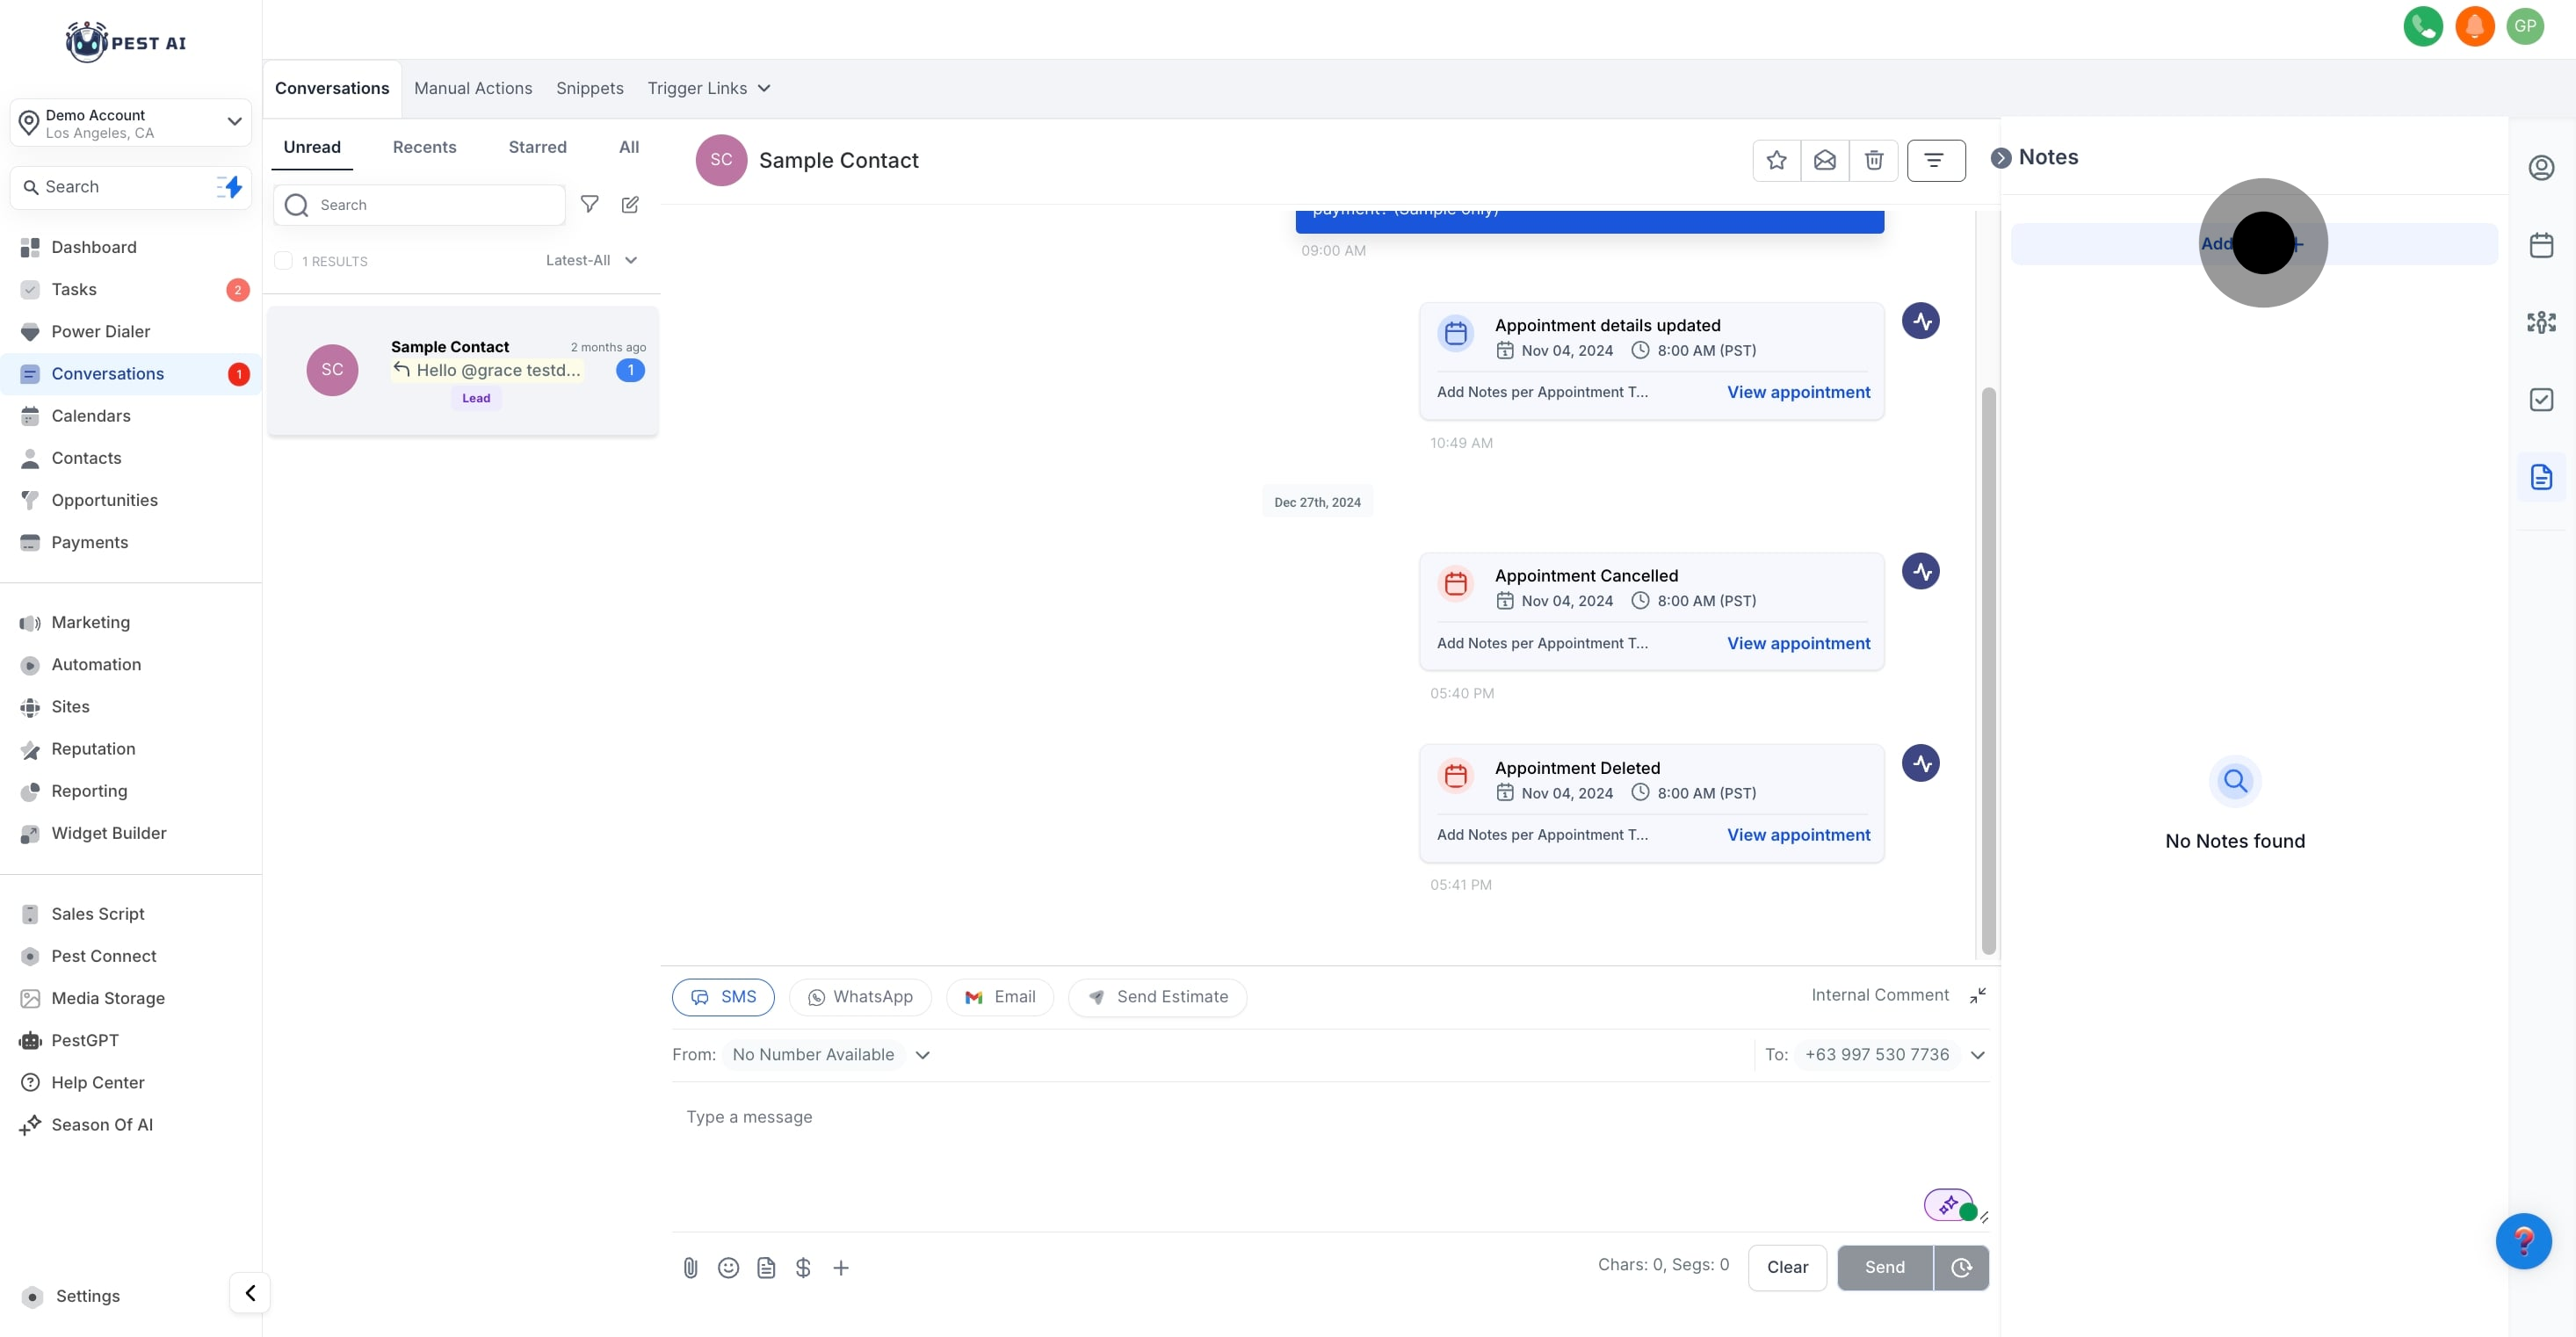This screenshot has width=2576, height=1337.
Task: Expand the From number dropdown
Action: click(922, 1054)
